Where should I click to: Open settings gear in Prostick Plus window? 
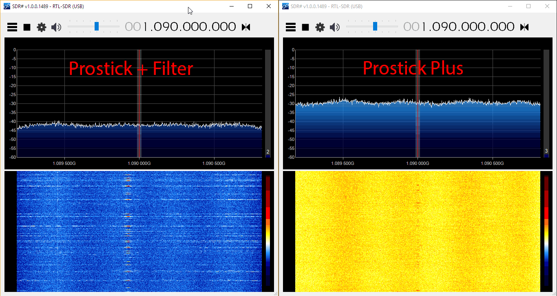pos(320,27)
